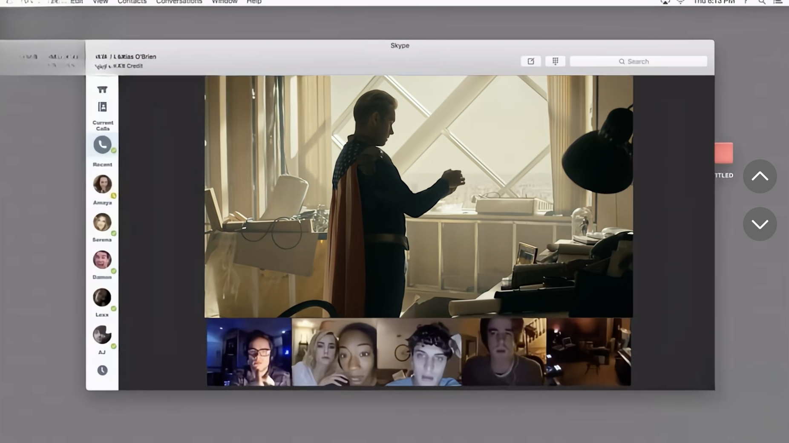Select the participant wearing glasses and headphones
This screenshot has height=443, width=789.
pyautogui.click(x=249, y=352)
